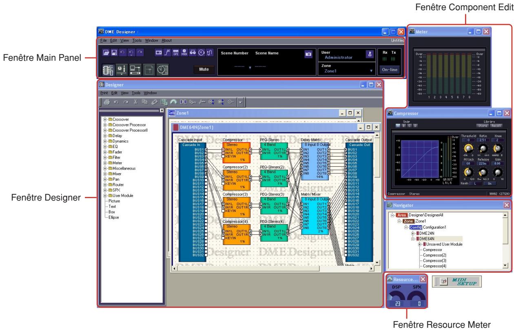Expand the Dynamics folder in component list
Screen dimensions: 514x331
105,141
